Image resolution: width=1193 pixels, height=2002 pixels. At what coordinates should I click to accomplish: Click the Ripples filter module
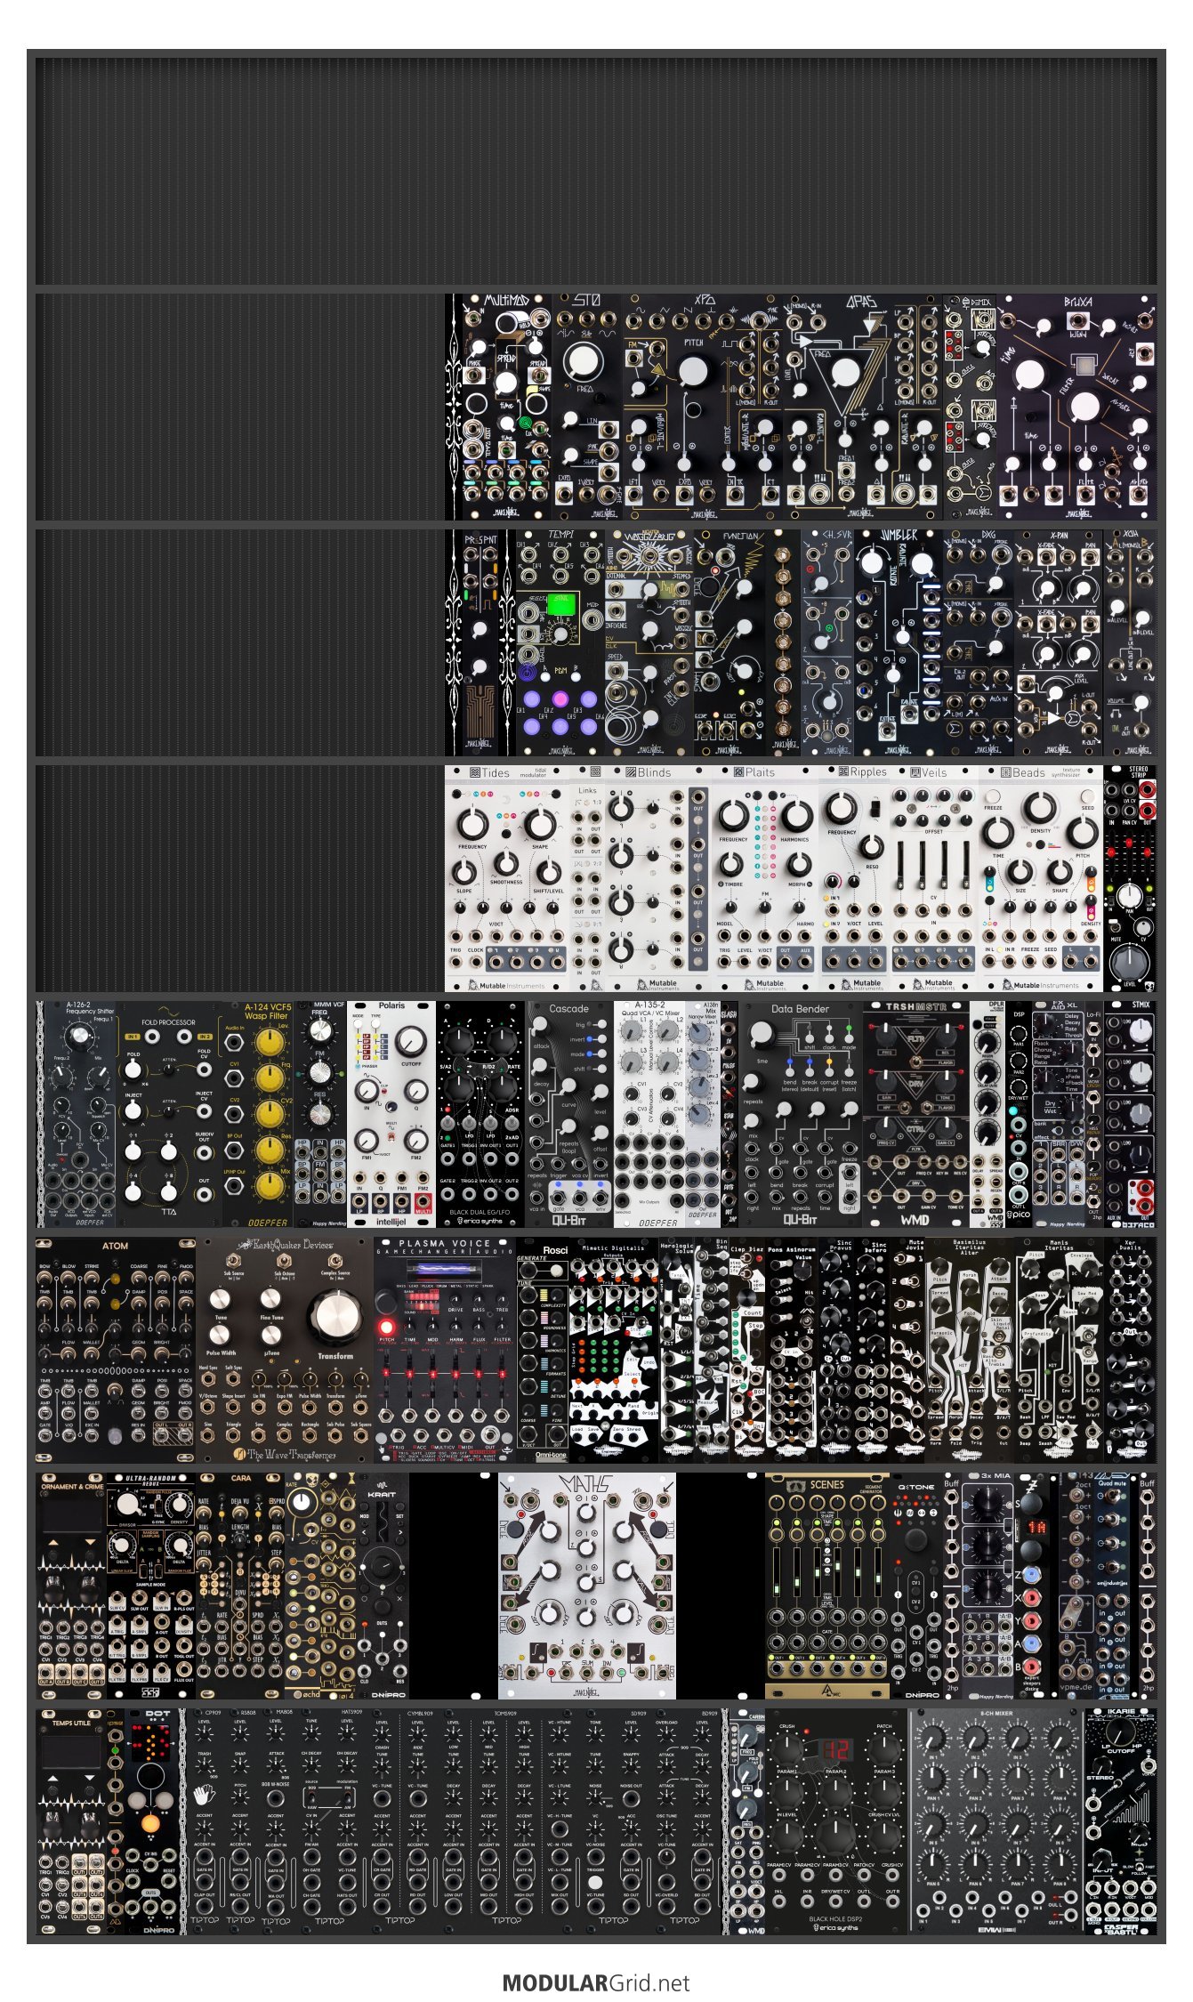click(x=854, y=878)
